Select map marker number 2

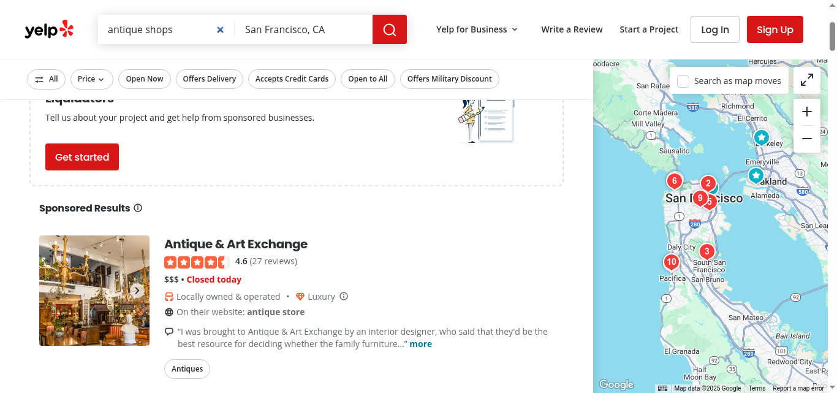[708, 184]
